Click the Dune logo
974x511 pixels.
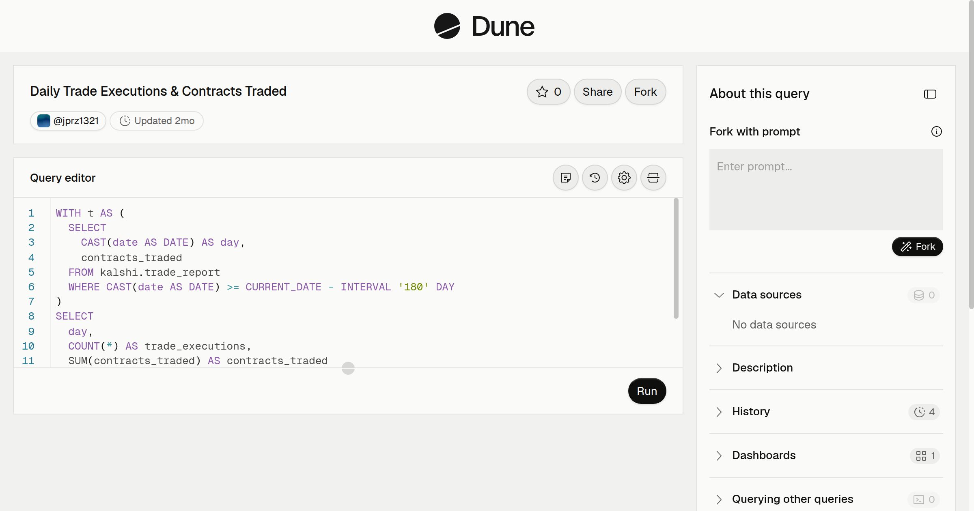484,26
